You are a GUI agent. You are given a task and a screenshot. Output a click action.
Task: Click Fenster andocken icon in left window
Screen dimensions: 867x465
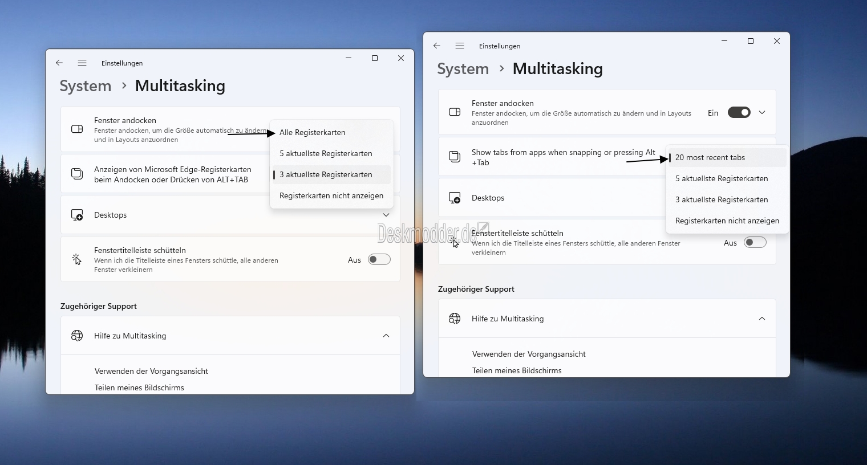click(77, 129)
